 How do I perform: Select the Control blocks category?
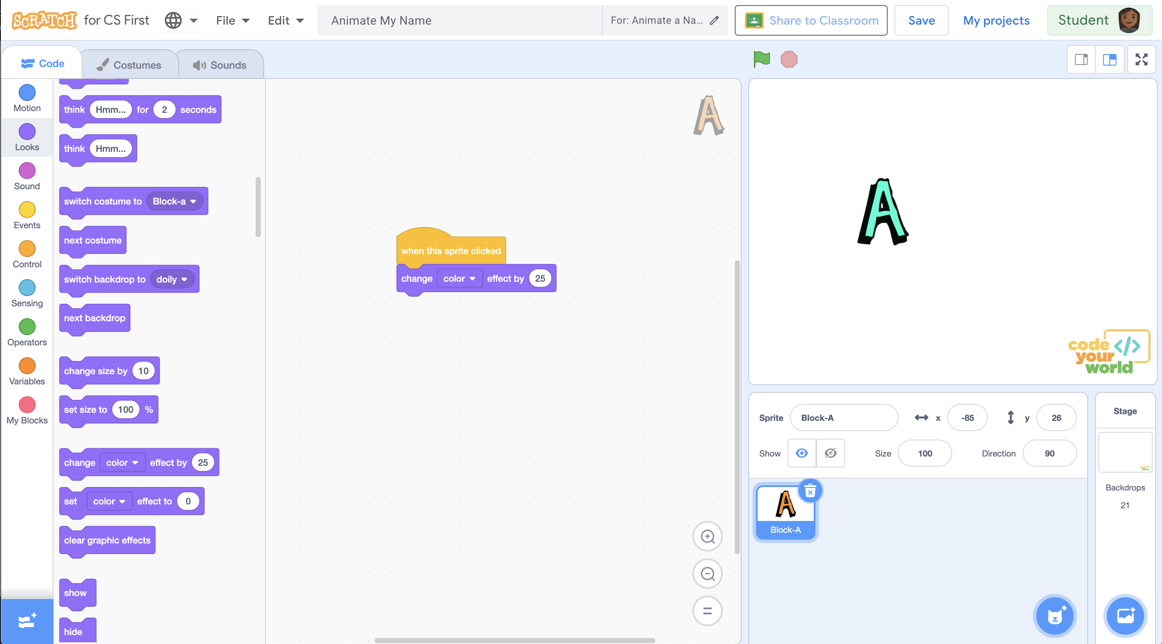27,254
